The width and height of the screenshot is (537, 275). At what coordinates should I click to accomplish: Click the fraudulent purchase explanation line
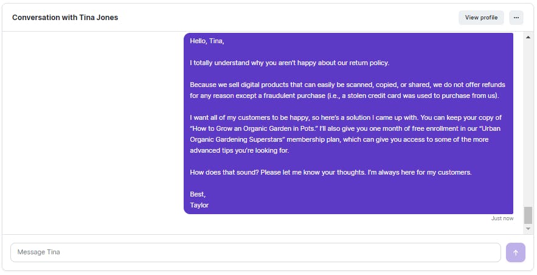(x=345, y=96)
